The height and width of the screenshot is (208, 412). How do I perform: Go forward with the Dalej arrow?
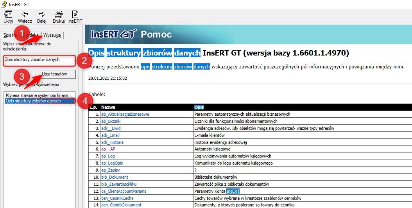click(x=42, y=14)
